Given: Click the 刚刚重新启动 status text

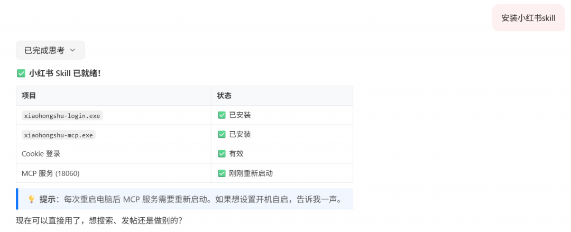Looking at the screenshot, I should coord(251,173).
